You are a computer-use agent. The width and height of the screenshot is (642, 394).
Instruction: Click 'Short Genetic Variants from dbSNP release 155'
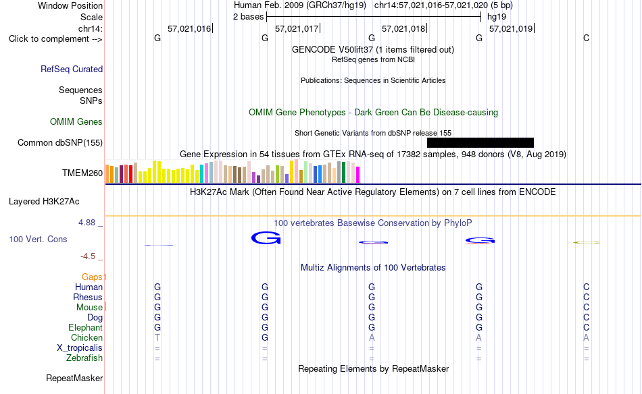(373, 133)
